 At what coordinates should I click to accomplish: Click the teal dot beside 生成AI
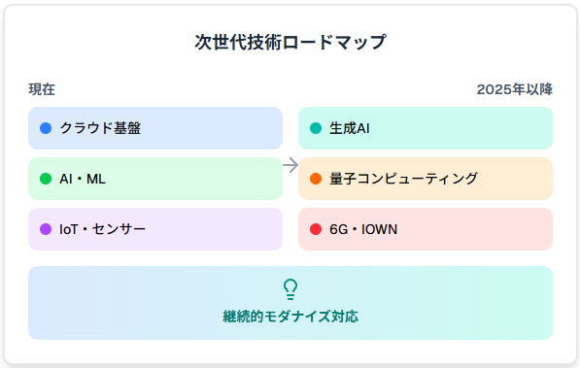pyautogui.click(x=316, y=128)
